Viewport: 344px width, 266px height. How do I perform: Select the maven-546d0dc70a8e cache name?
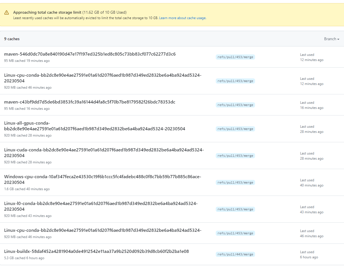(x=90, y=54)
